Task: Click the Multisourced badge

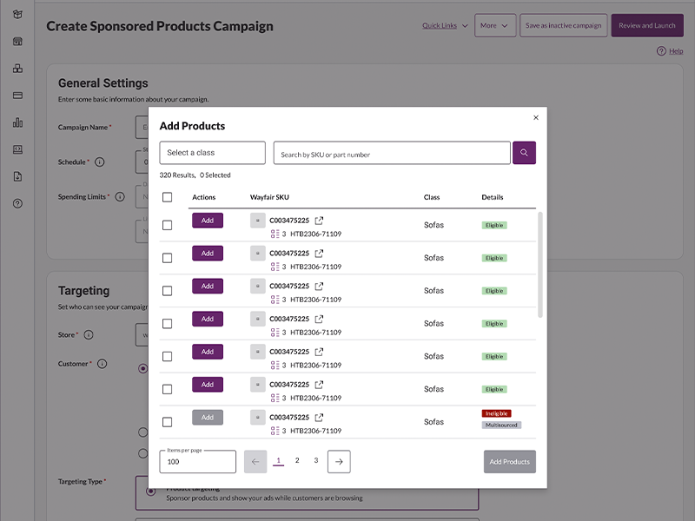Action: pyautogui.click(x=501, y=425)
